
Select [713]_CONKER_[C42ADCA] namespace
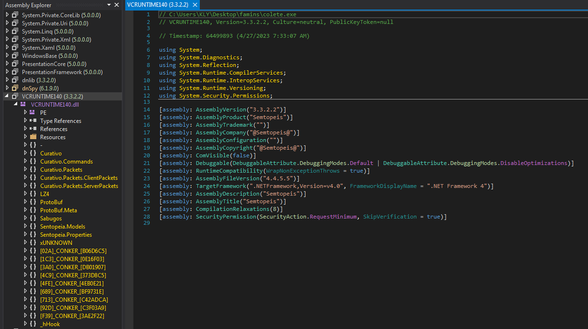74,300
